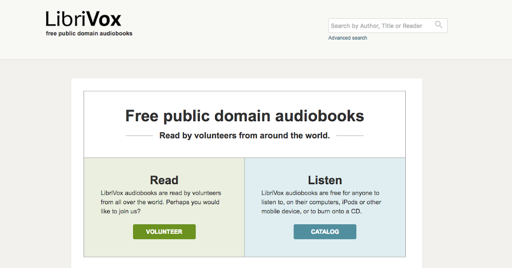Click the decorative line left of the subtitle
512x268 pixels.
point(140,136)
